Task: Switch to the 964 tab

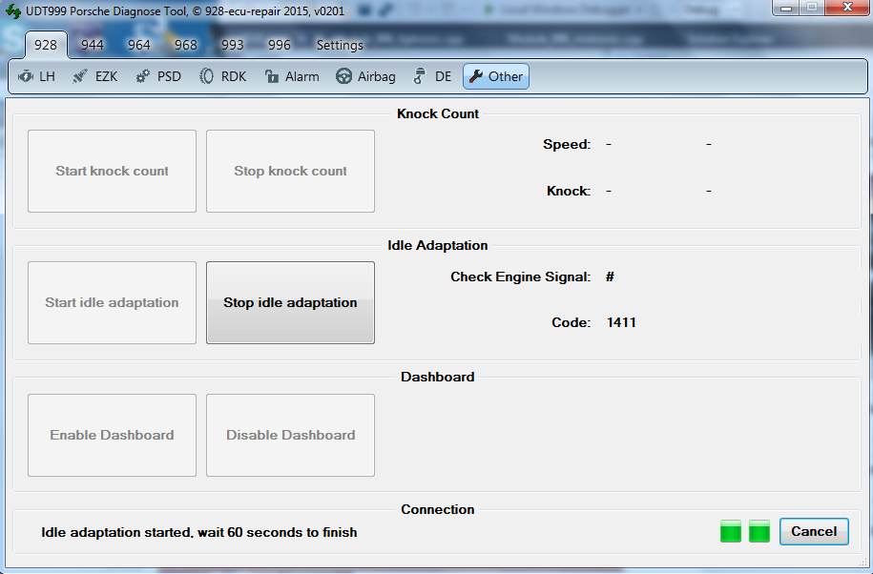Action: point(139,45)
